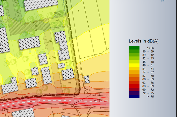Select the bright yellow 48 - 51 swatch
Viewport: 177px width, 117px height.
[x=134, y=65]
